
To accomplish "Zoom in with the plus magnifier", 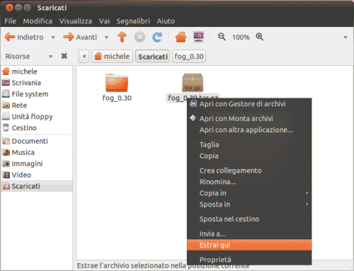I will (259, 37).
